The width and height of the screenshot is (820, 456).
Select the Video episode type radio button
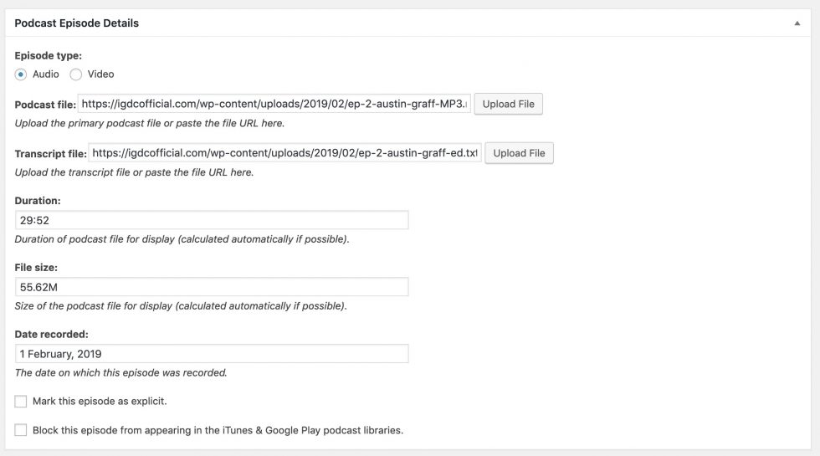click(x=76, y=74)
